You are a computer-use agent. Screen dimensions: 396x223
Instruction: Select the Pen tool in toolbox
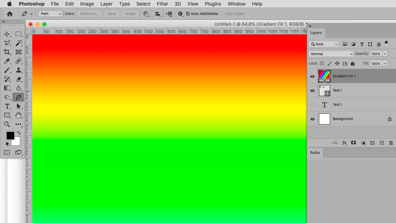pos(18,97)
